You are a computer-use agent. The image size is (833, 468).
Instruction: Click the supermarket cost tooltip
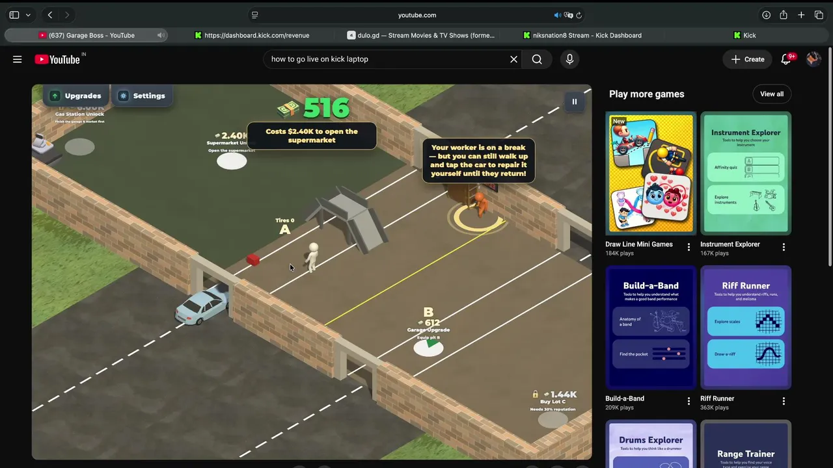point(312,136)
